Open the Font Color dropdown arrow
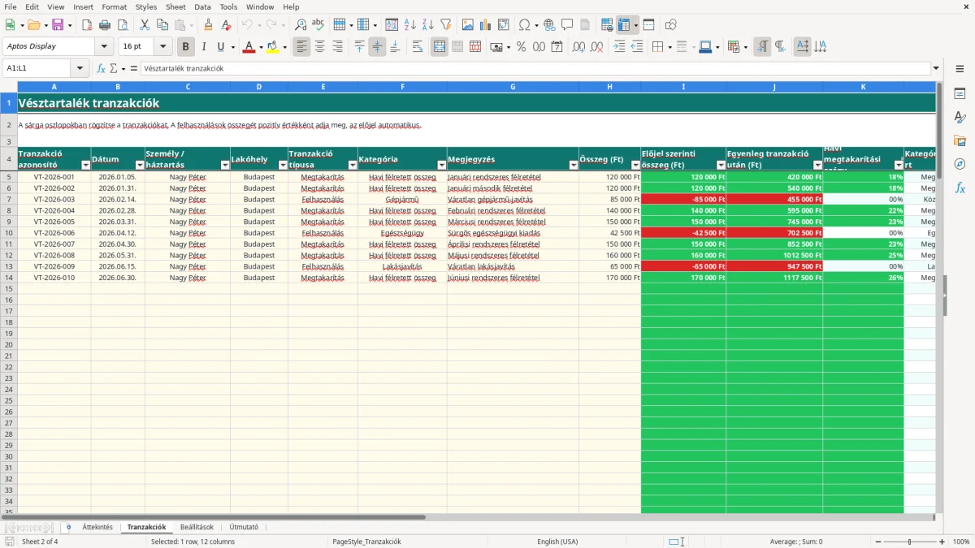Image resolution: width=975 pixels, height=548 pixels. pyautogui.click(x=261, y=47)
